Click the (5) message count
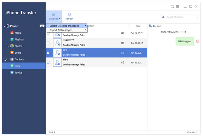This screenshot has width=203, height=137. [x=122, y=43]
